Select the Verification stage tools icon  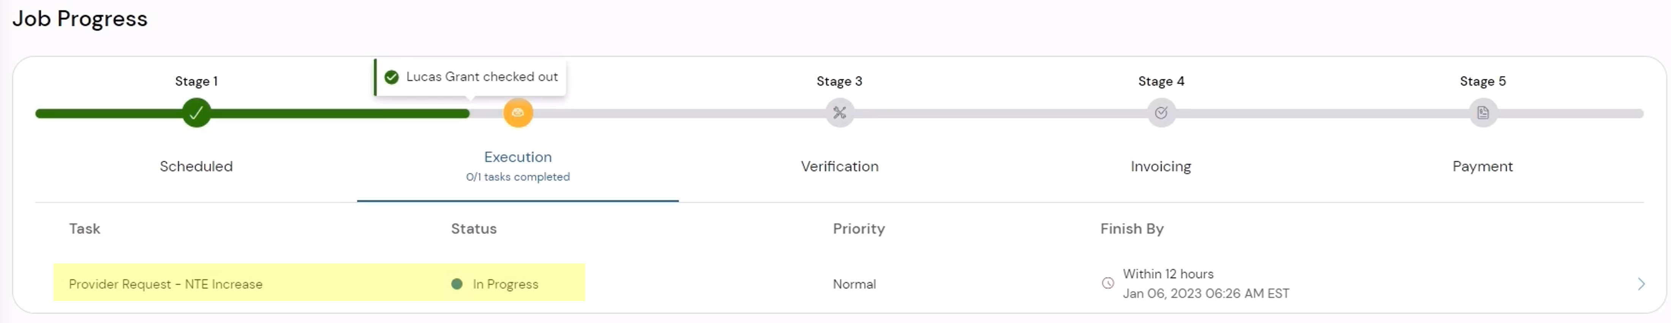point(839,113)
